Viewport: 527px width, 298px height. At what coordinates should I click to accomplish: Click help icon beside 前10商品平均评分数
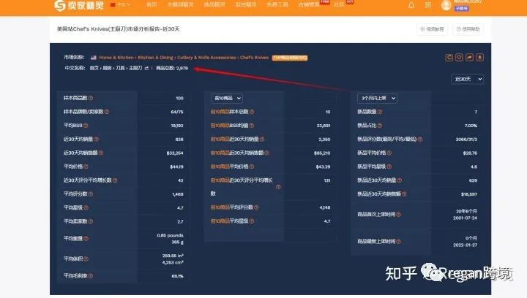click(256, 208)
